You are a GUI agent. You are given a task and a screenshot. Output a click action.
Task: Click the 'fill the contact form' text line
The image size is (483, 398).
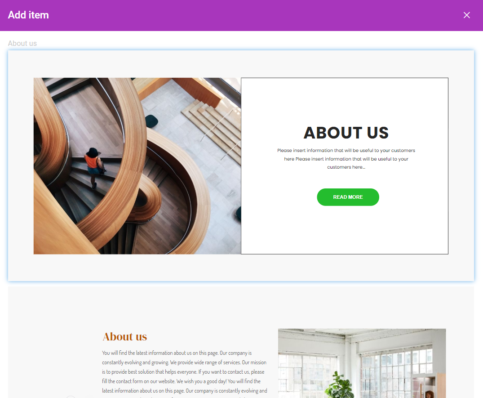(181, 381)
